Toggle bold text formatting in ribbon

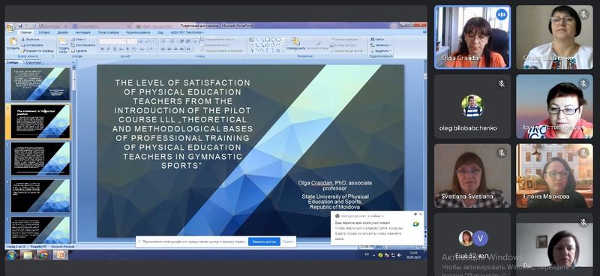[103, 49]
